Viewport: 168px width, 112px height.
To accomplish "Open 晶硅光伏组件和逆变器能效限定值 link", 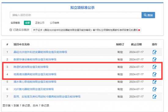I will tap(40, 52).
